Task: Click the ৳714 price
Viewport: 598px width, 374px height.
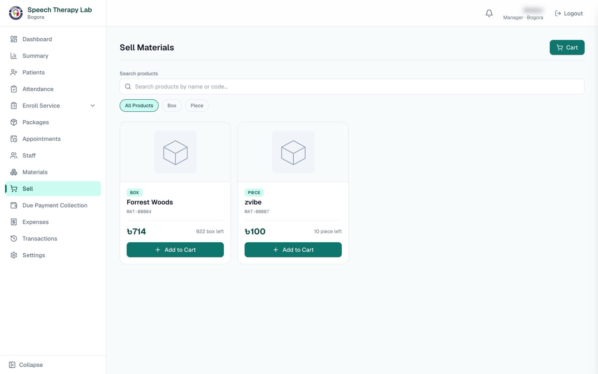Action: tap(136, 231)
